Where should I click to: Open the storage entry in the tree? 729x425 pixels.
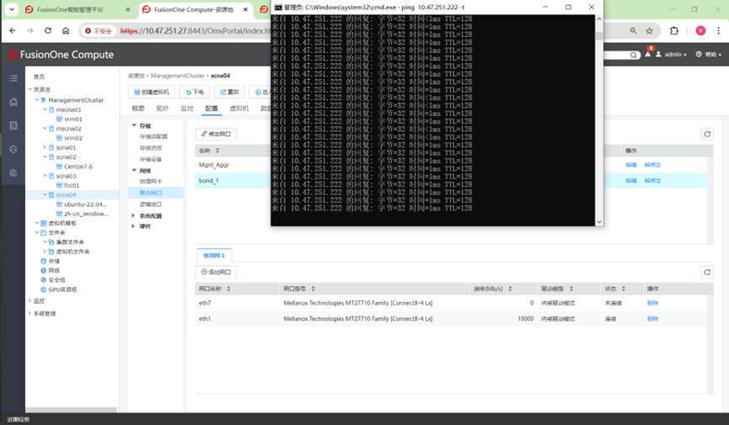[51, 261]
